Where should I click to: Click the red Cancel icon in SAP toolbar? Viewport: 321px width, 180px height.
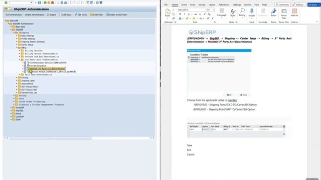(52, 2)
